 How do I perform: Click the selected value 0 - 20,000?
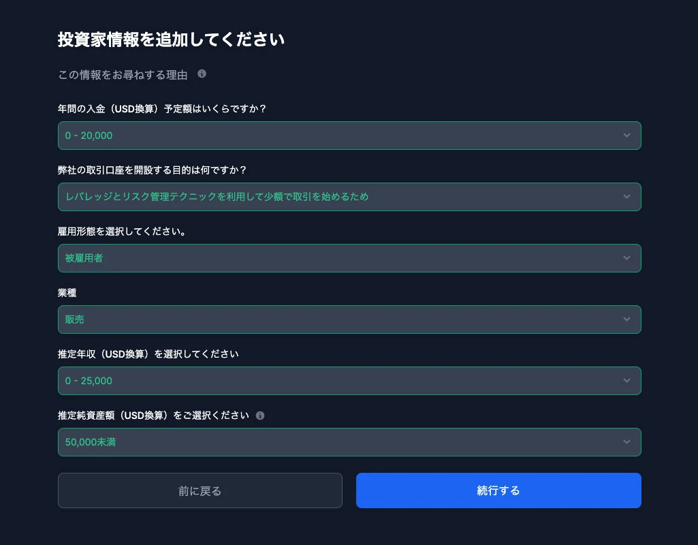click(x=89, y=135)
